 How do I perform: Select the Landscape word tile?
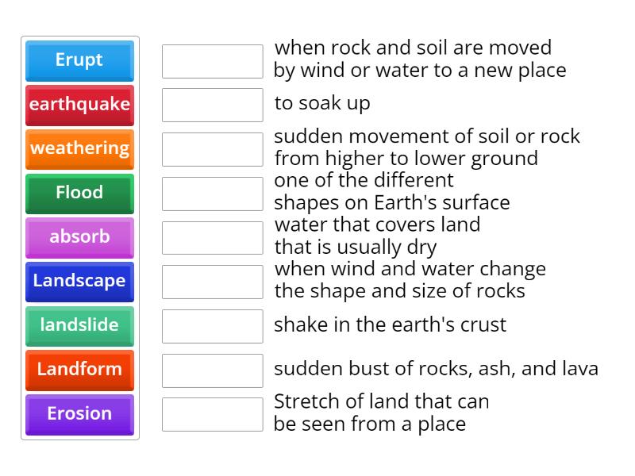(79, 282)
